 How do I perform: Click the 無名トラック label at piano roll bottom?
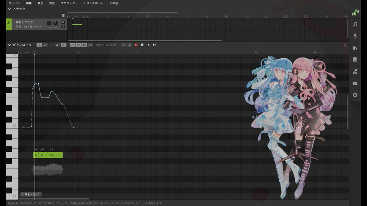click(x=31, y=194)
